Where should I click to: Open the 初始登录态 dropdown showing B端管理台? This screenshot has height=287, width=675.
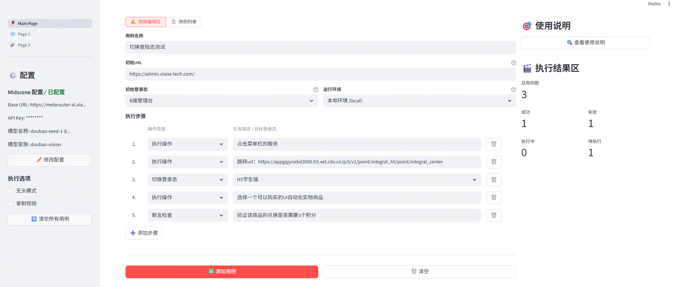point(221,101)
